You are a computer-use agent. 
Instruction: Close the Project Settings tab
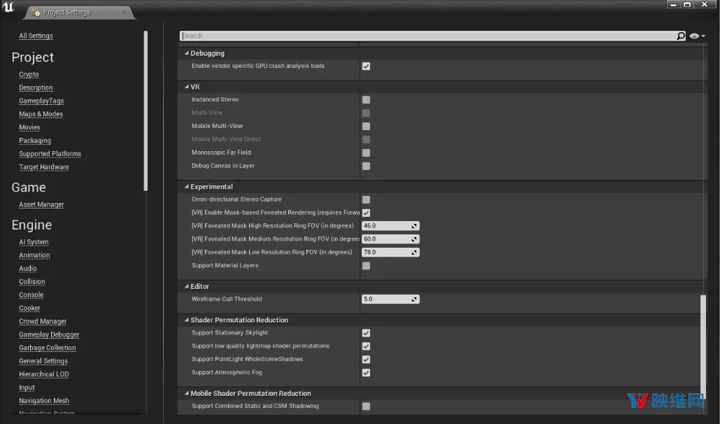(125, 13)
